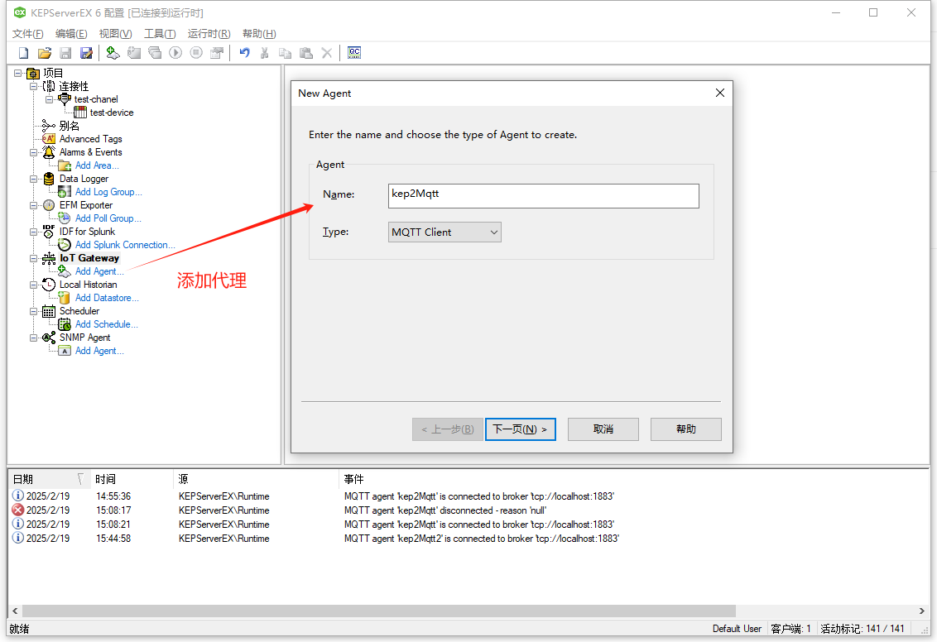This screenshot has height=642, width=937.
Task: Click the Add Schedule icon
Action: (65, 324)
